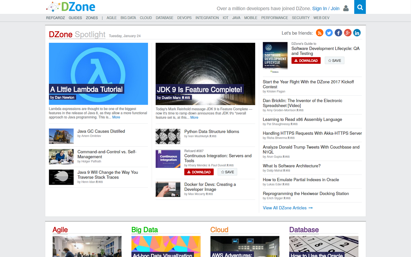Click the Join link
This screenshot has width=411, height=257.
click(335, 9)
